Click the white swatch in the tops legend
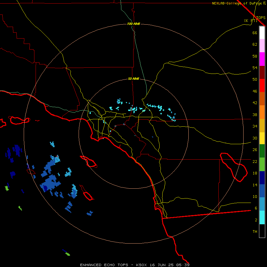Screen dimensions: 267x267 coord(262,33)
